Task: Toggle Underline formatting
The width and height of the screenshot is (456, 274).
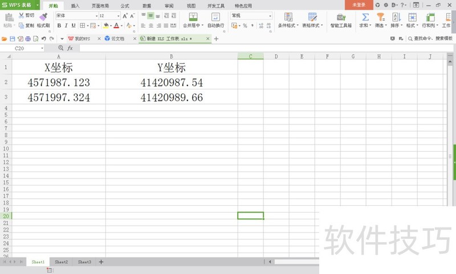Action: click(74, 26)
